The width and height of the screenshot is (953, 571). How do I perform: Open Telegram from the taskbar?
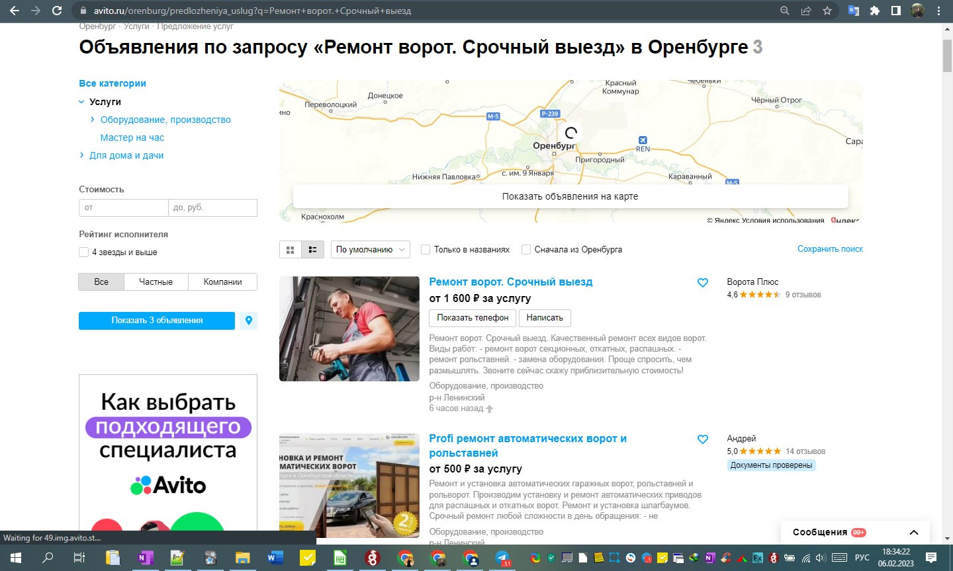(503, 558)
